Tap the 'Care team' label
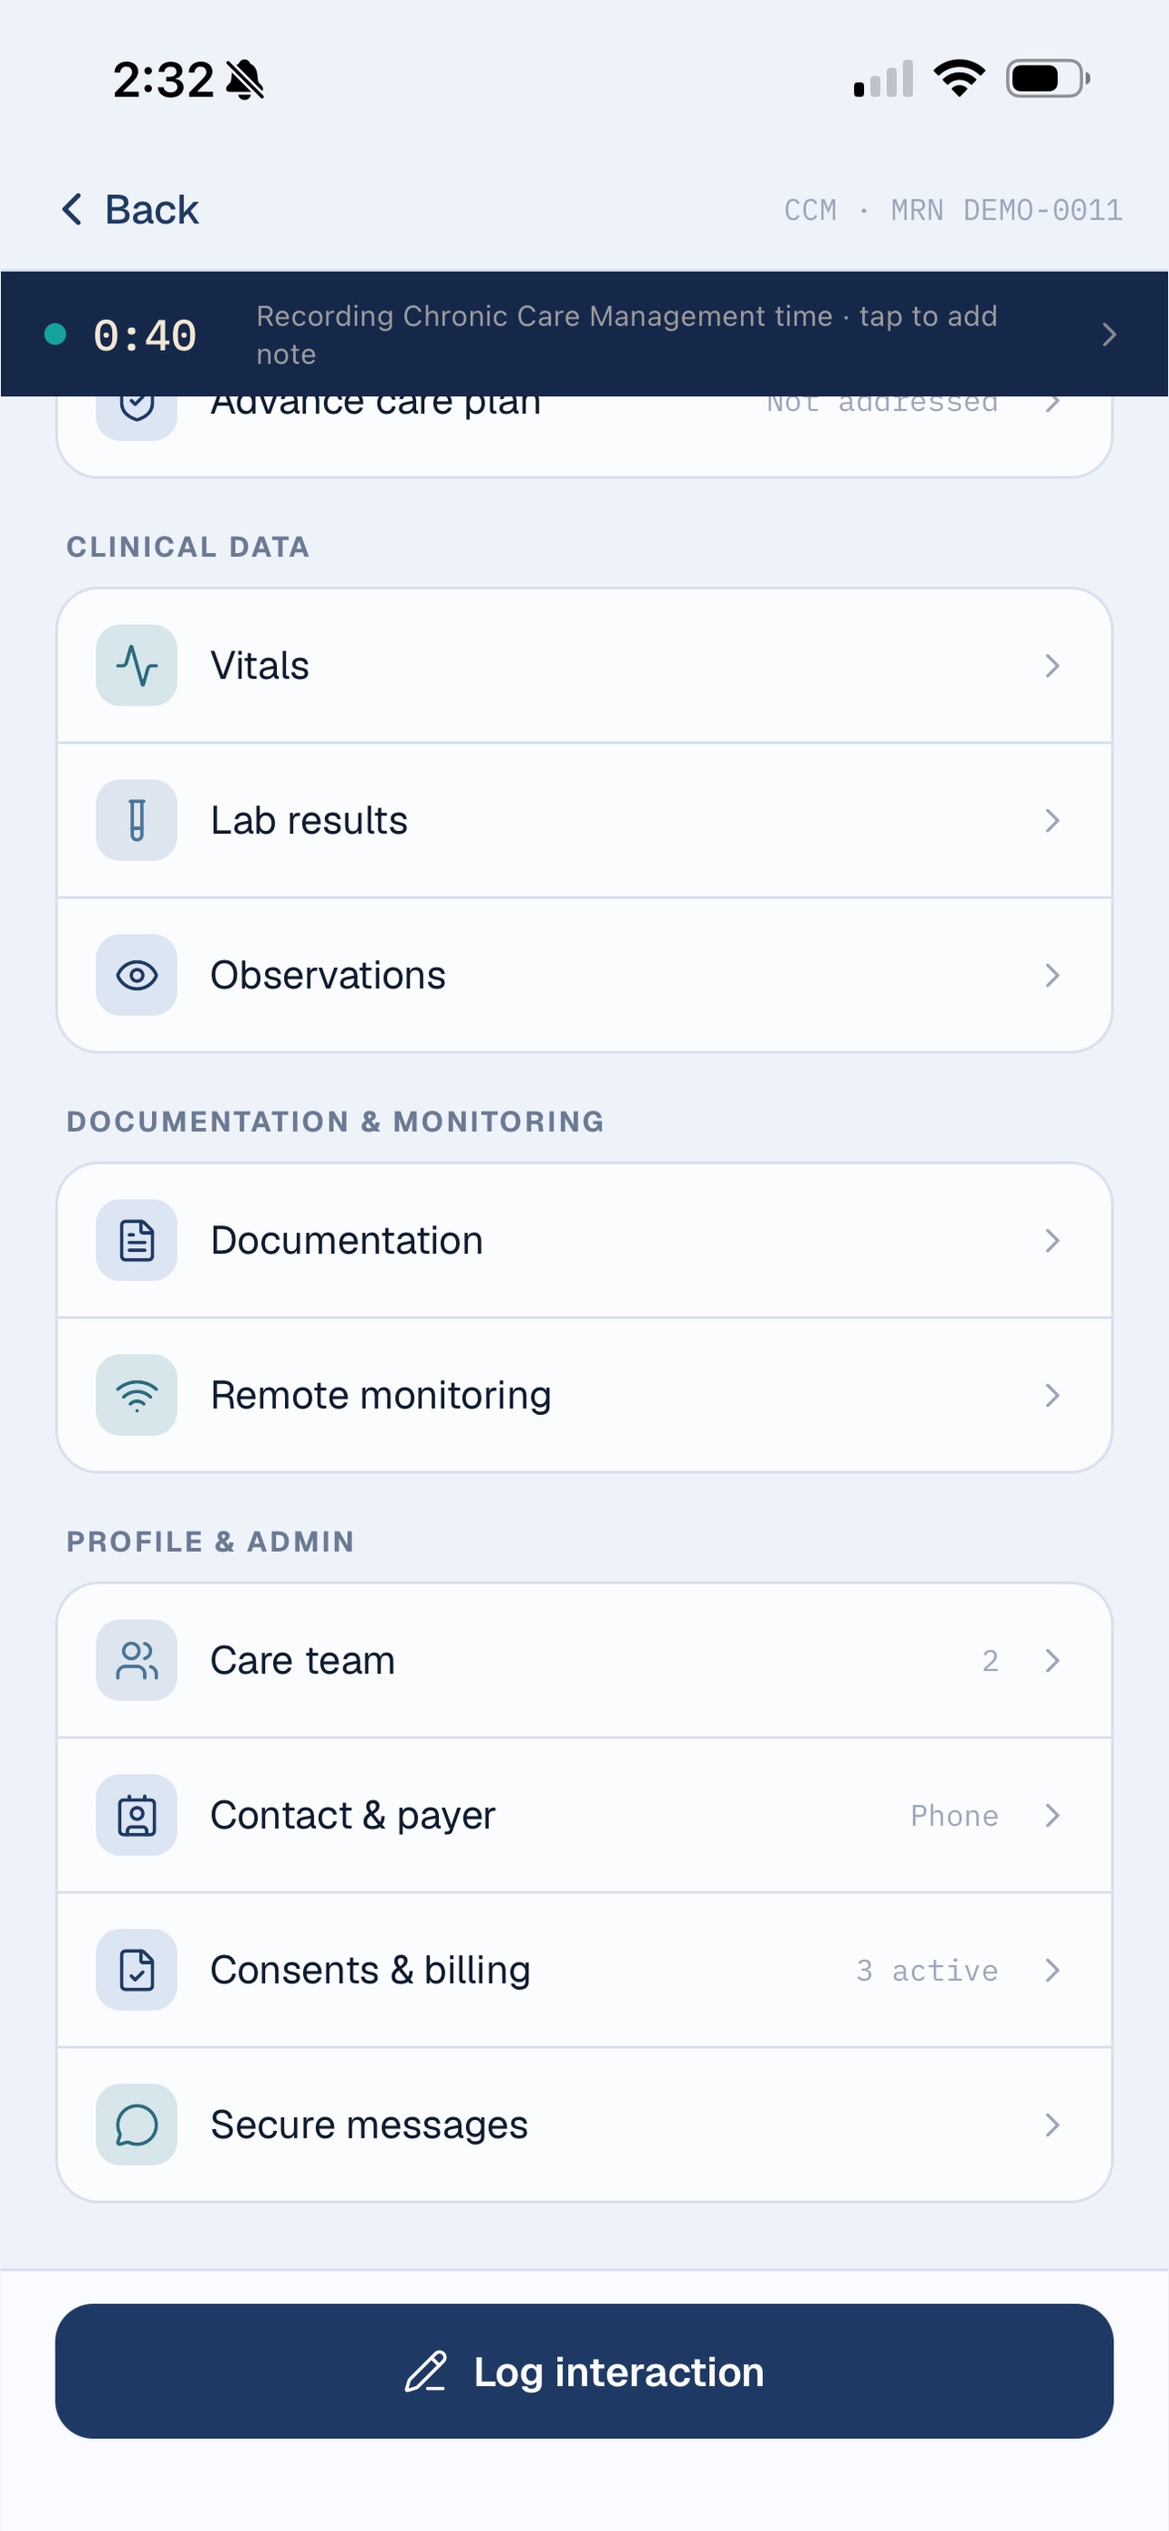 coord(302,1661)
